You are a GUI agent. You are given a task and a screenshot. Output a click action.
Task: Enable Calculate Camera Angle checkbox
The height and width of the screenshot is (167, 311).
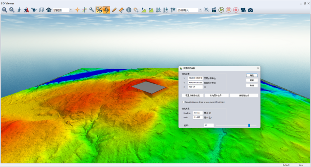pos(183,102)
